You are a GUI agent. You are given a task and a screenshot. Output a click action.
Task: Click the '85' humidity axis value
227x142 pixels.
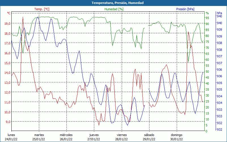coord(207,30)
